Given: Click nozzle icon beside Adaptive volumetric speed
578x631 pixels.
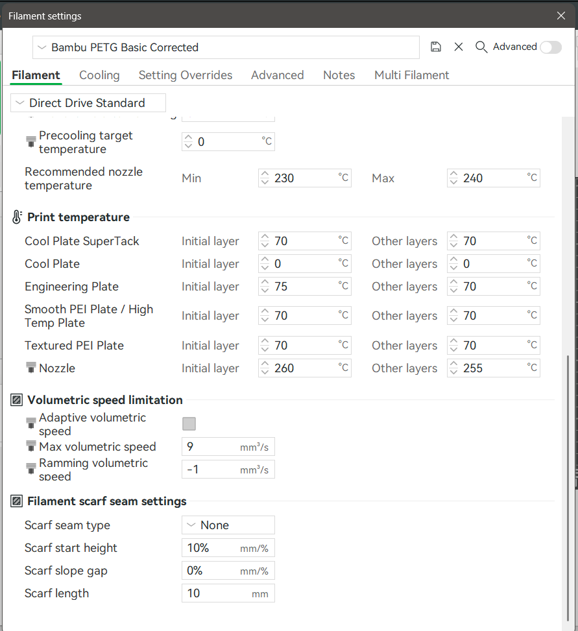Looking at the screenshot, I should coord(31,423).
